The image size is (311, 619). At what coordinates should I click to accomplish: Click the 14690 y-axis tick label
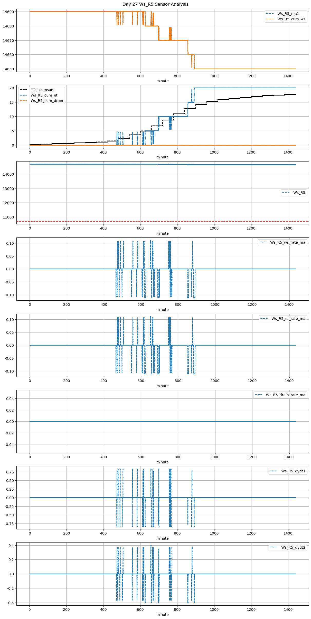(x=9, y=12)
